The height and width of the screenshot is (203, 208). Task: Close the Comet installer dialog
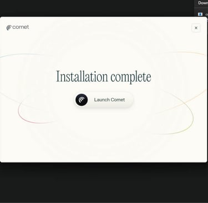tap(196, 28)
